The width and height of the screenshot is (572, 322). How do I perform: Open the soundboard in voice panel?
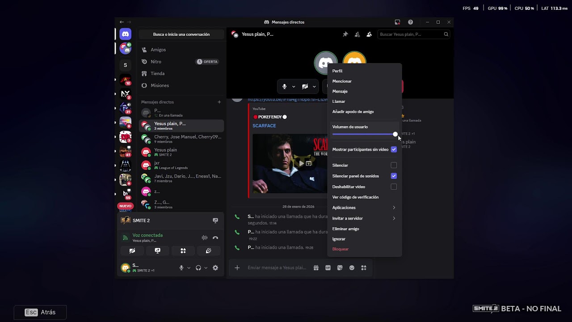click(x=208, y=251)
